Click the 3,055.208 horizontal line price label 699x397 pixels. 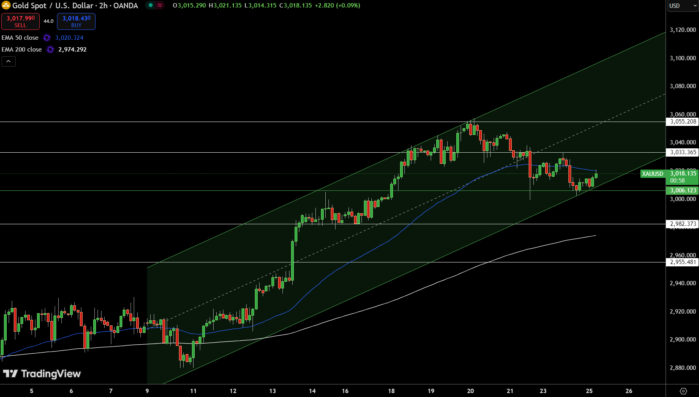(682, 122)
